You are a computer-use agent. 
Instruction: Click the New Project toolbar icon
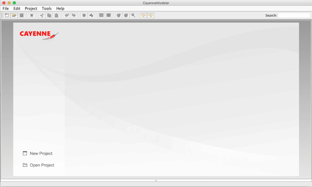click(x=7, y=15)
